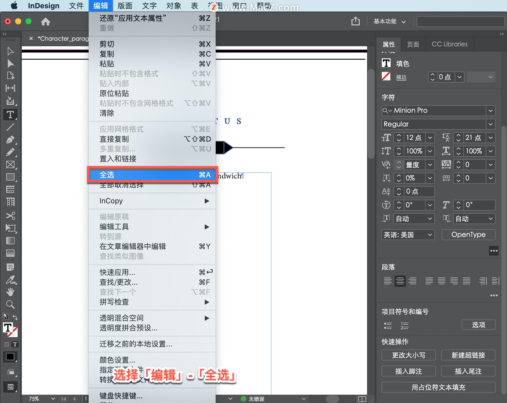
Task: Set paragraph alignment to align center
Action: click(400, 281)
